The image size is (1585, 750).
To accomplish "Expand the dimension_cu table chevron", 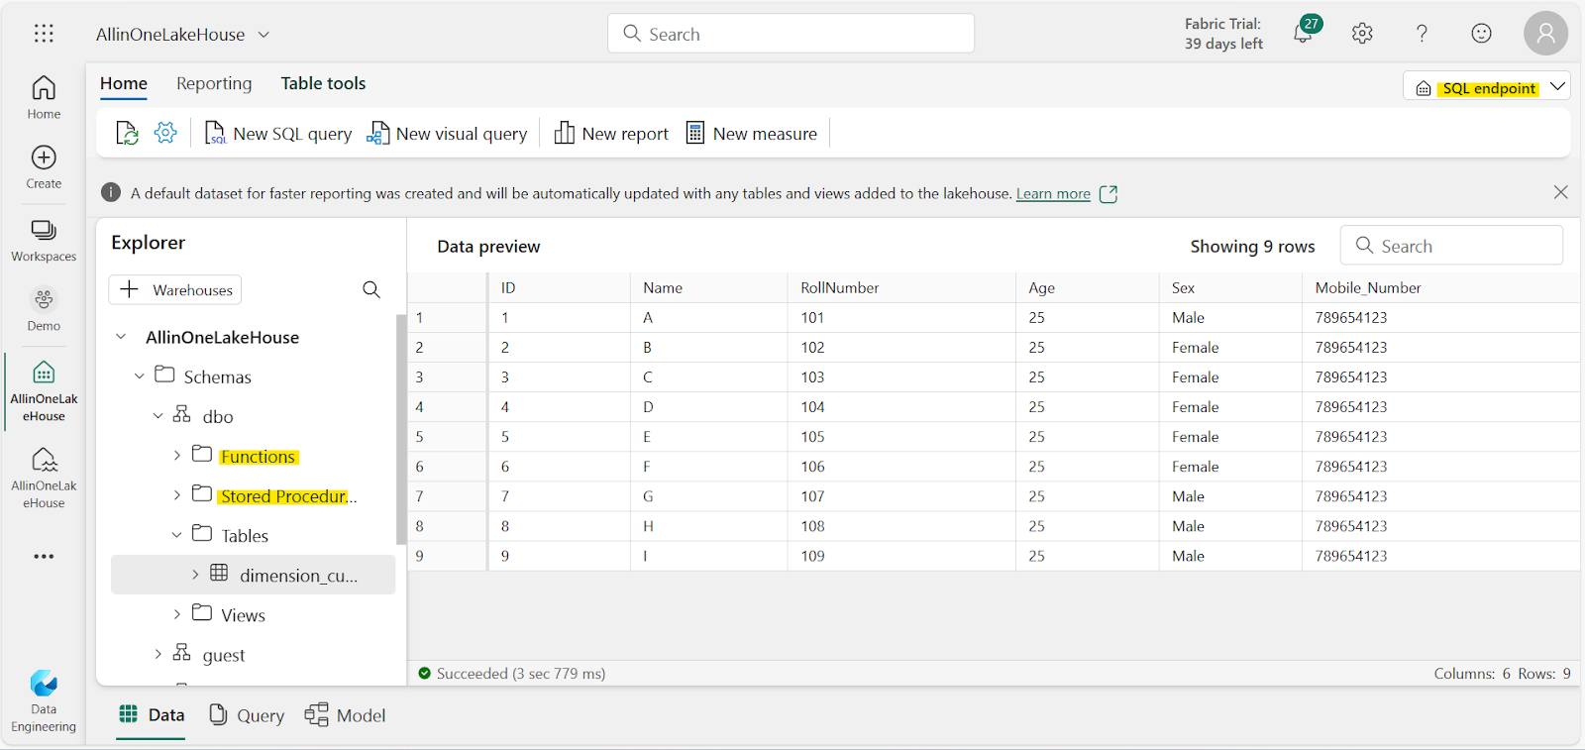I will 195,575.
